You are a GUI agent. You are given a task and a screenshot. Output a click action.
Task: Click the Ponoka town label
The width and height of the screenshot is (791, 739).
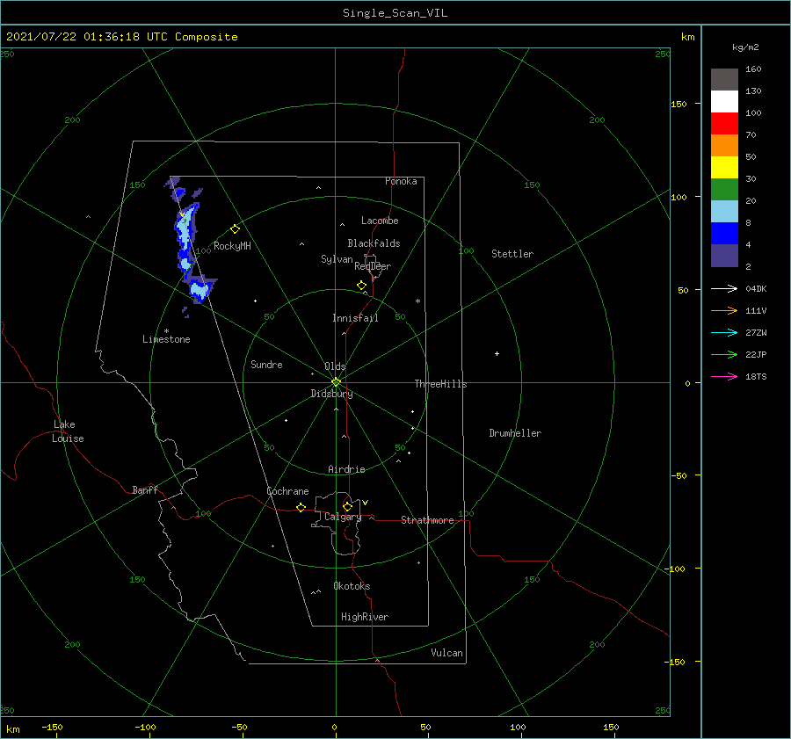[x=401, y=181]
